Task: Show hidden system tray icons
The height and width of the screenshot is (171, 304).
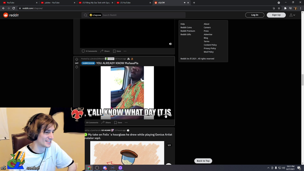Action: click(268, 168)
